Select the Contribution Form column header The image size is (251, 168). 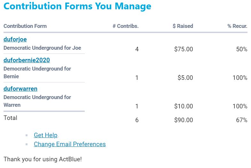pyautogui.click(x=25, y=26)
